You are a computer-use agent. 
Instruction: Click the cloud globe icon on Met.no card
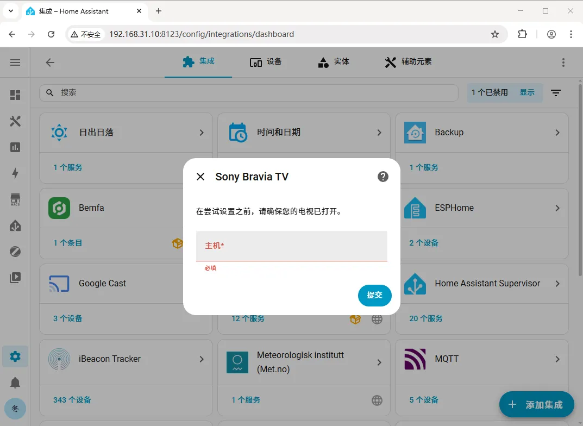tap(377, 400)
